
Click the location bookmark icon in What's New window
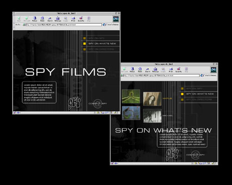[122, 75]
